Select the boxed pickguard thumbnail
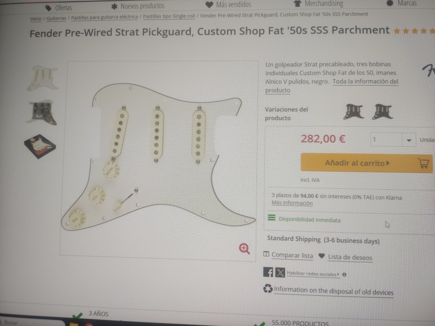The width and height of the screenshot is (435, 326). coord(40,146)
